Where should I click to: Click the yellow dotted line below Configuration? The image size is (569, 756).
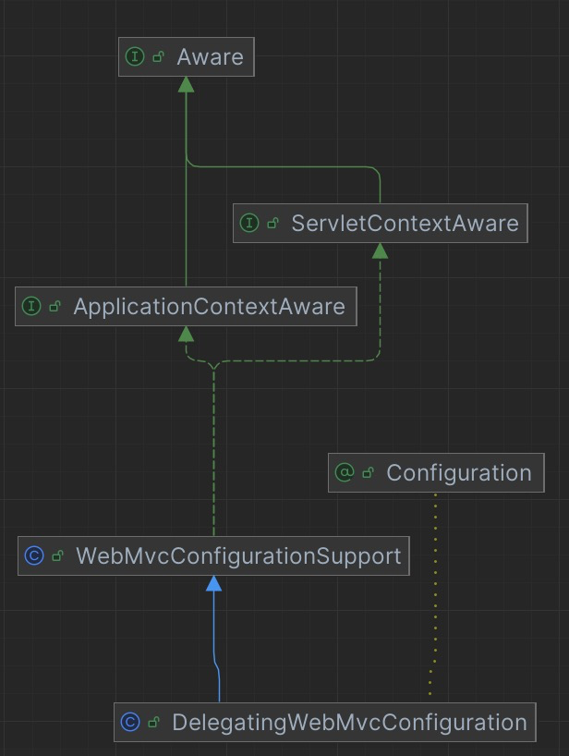(435, 593)
